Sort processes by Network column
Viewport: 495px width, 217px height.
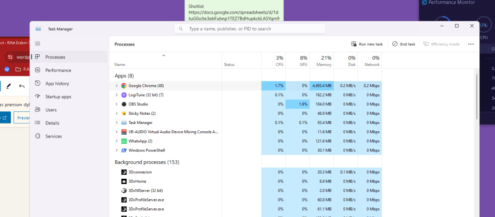370,61
